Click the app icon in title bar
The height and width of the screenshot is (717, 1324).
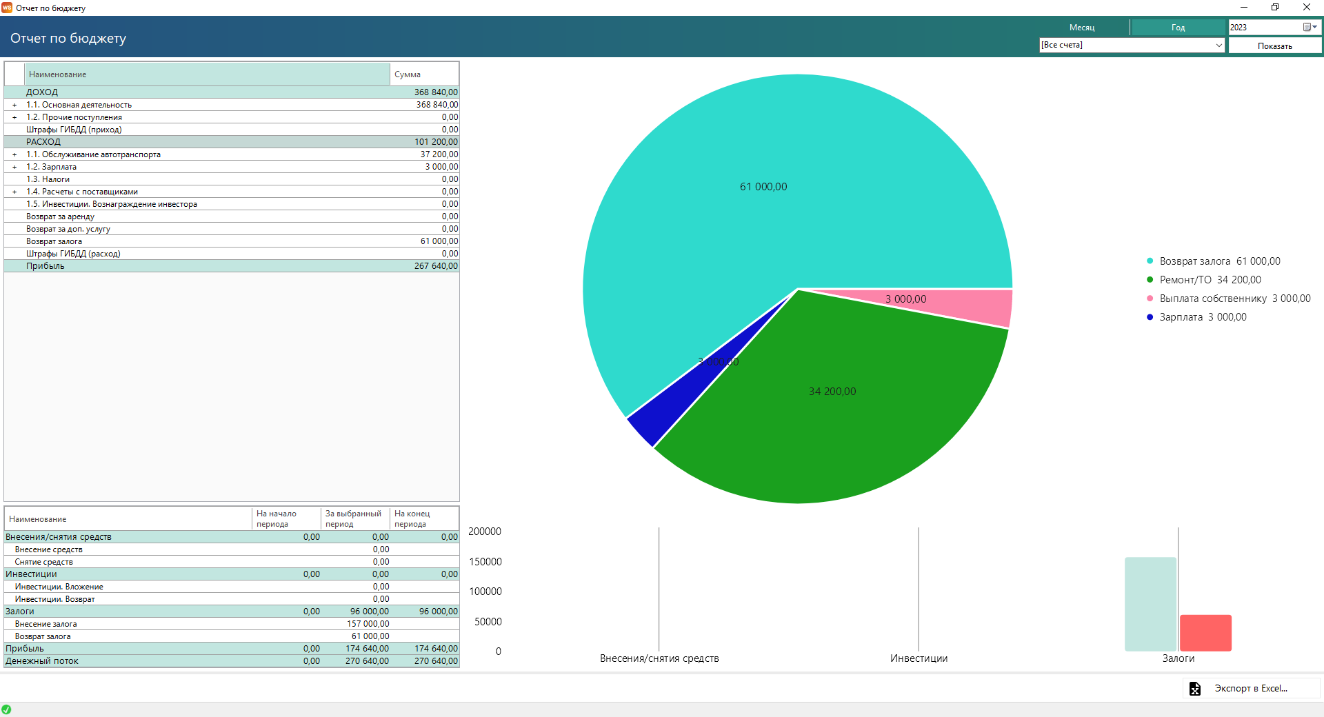coord(7,8)
